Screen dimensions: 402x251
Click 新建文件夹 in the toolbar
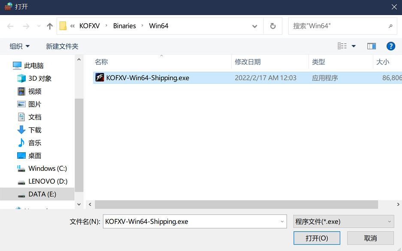click(x=62, y=46)
